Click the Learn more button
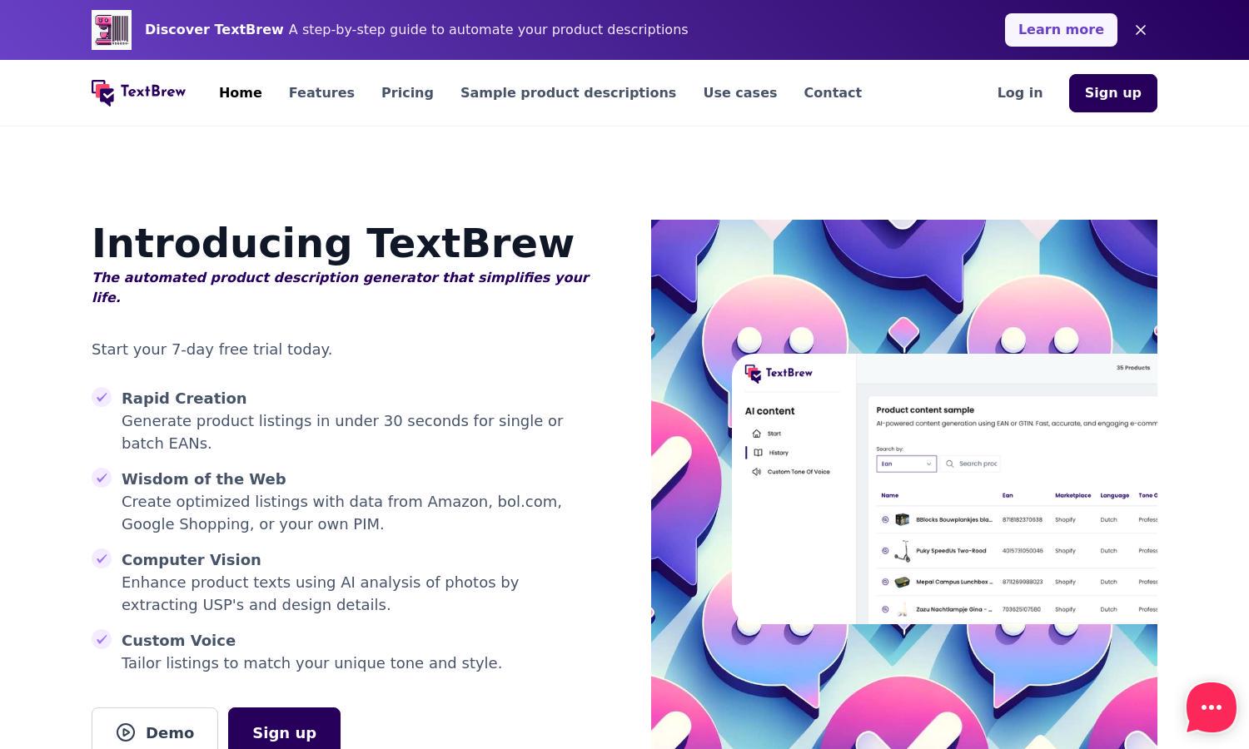 click(x=1061, y=30)
